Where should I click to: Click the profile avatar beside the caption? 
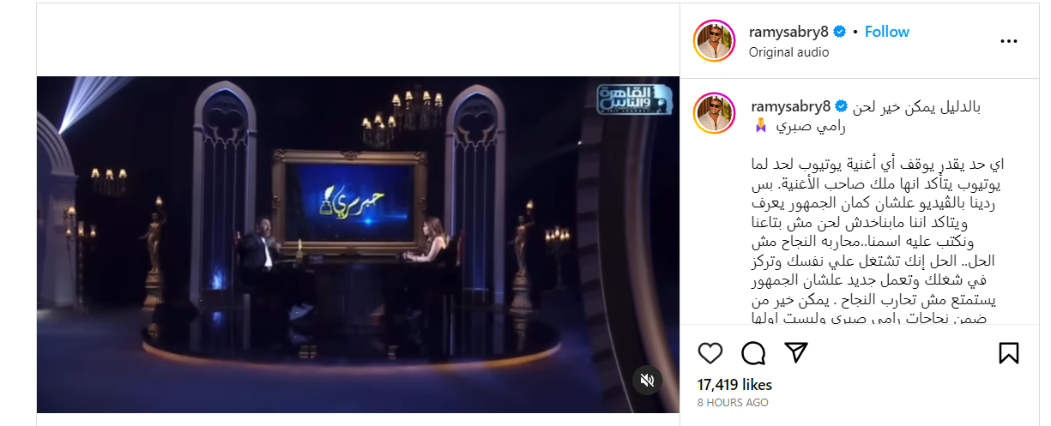click(715, 114)
